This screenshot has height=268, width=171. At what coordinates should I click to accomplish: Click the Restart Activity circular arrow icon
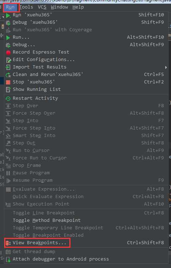tap(8, 99)
